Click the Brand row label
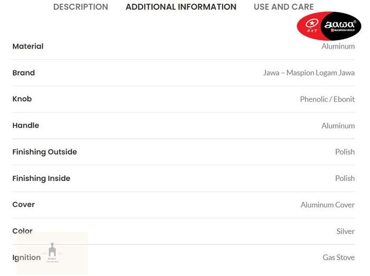This screenshot has height=276, width=370. [x=24, y=73]
